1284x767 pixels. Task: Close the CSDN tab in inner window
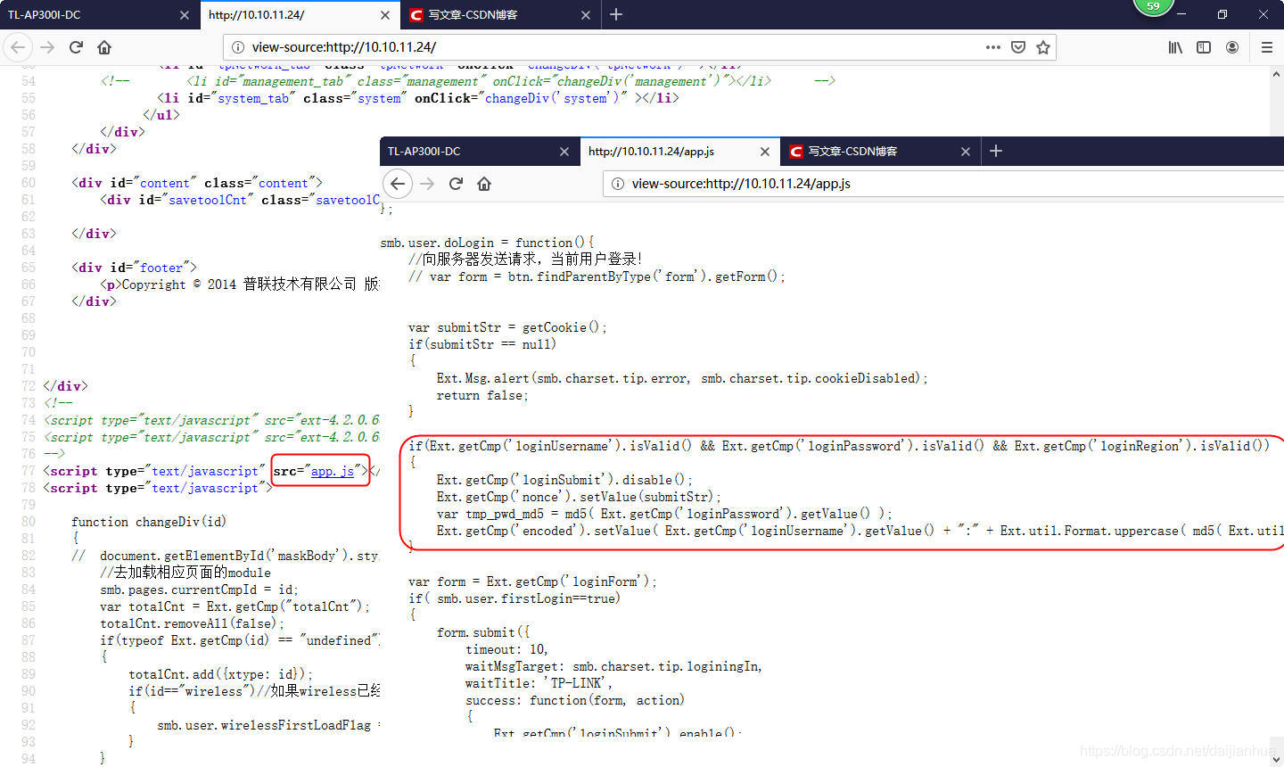[966, 152]
